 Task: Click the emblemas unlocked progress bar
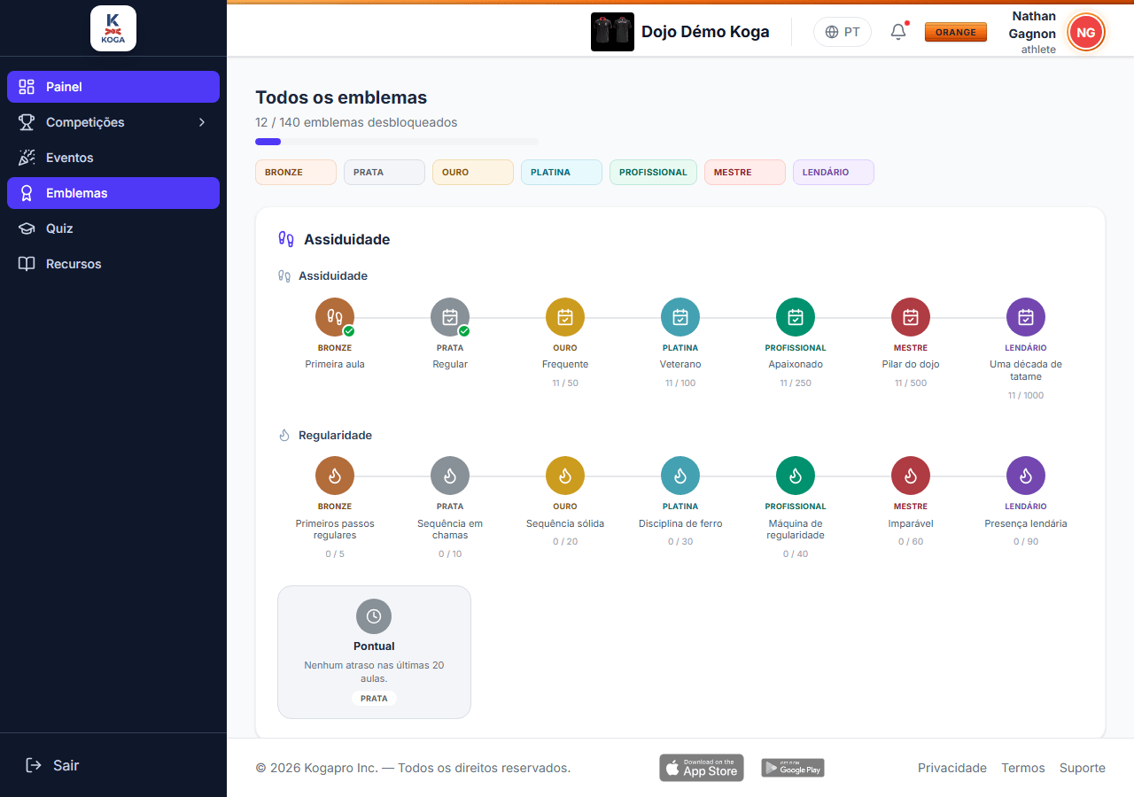click(x=397, y=142)
